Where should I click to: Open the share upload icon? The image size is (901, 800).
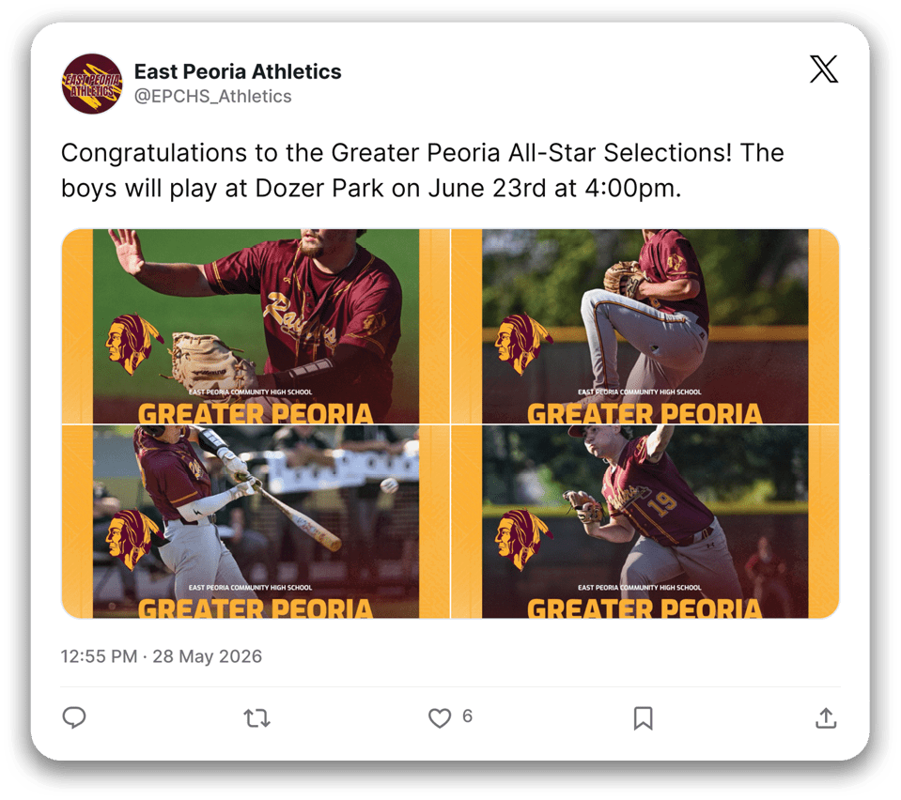[826, 718]
